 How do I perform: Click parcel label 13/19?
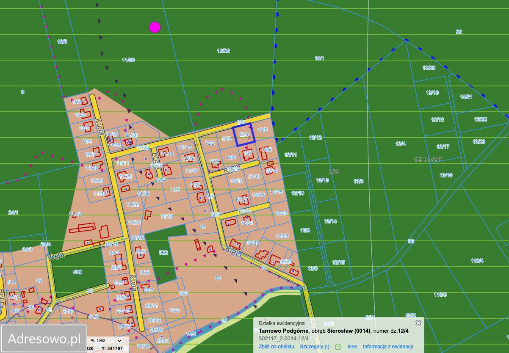tap(432, 93)
